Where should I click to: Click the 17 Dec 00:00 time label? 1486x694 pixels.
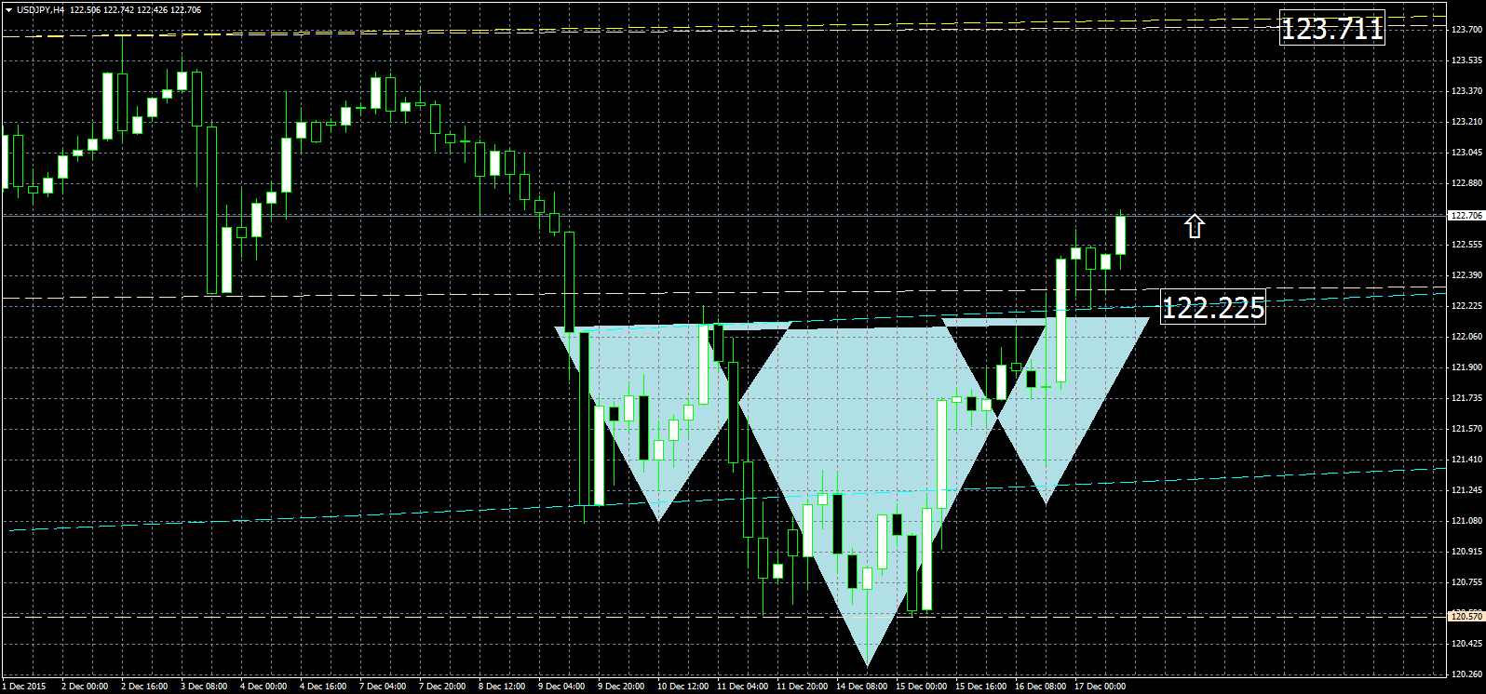click(x=1101, y=687)
